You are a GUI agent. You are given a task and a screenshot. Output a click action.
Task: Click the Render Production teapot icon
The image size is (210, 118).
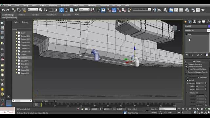(203, 10)
